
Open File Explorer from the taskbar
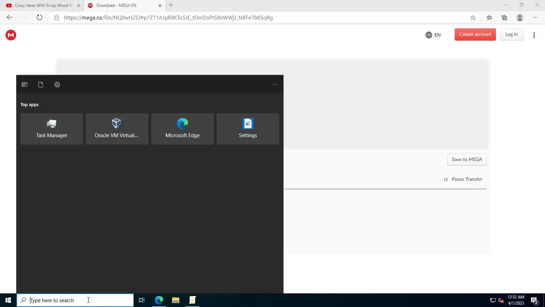click(x=176, y=300)
